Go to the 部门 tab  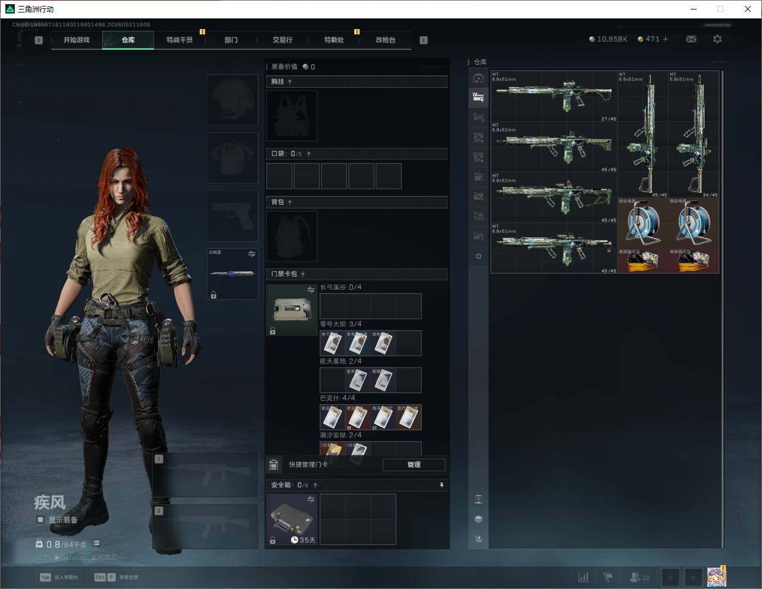(x=231, y=40)
